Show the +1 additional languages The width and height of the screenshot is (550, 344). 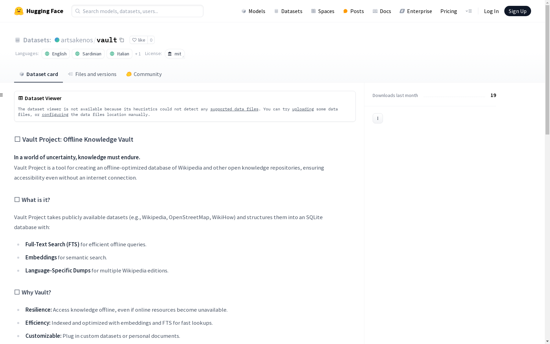coord(138,54)
